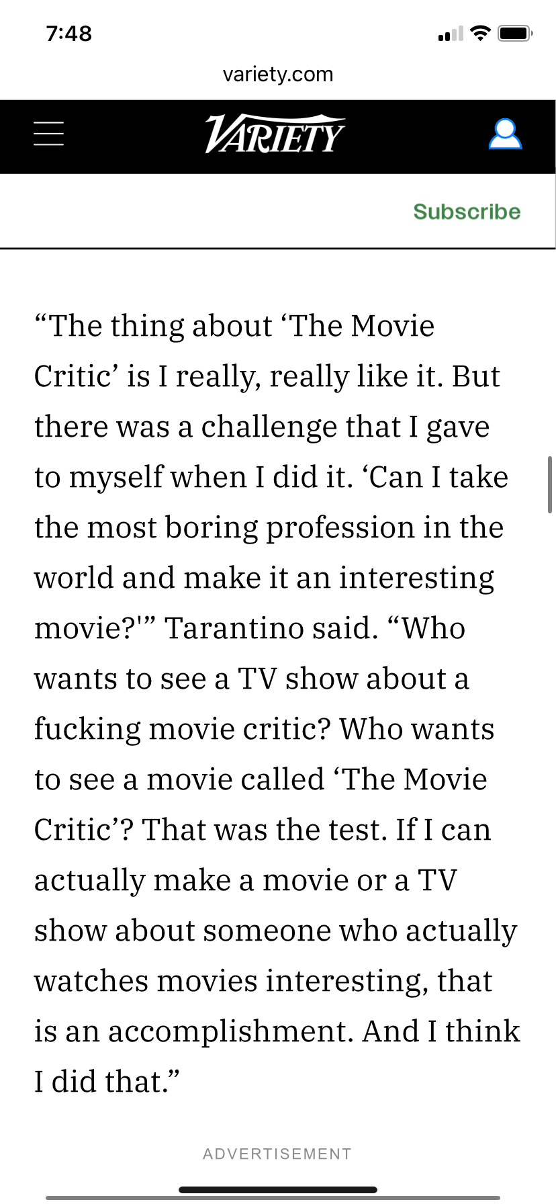This screenshot has width=556, height=1204.
Task: Click the green Subscribe link
Action: [467, 212]
